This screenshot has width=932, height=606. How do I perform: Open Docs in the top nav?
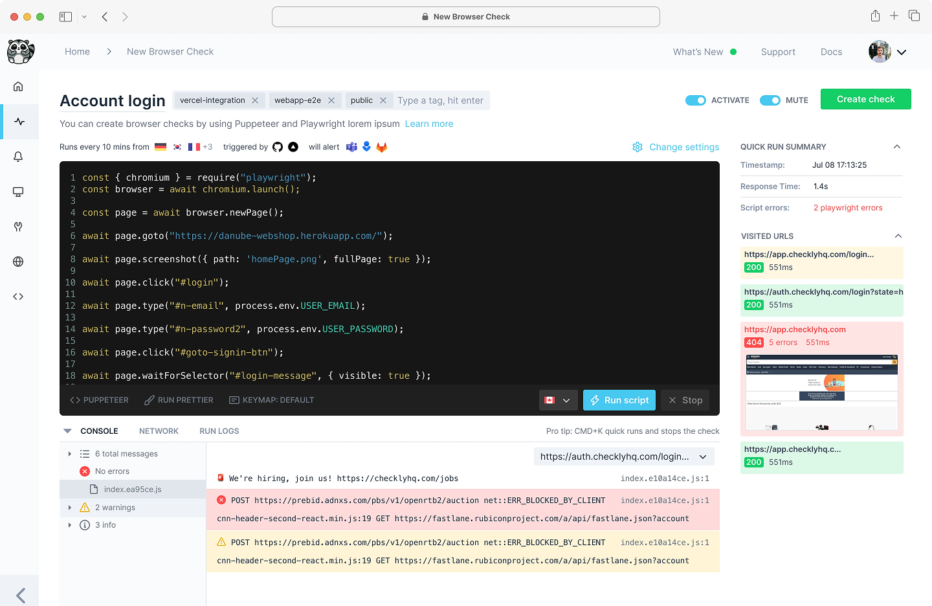click(832, 52)
